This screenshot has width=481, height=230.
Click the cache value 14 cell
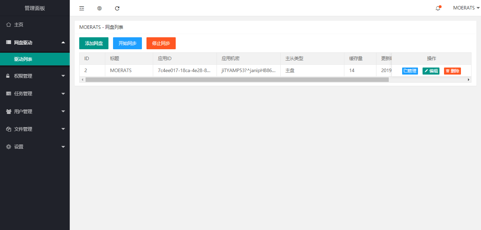point(360,70)
